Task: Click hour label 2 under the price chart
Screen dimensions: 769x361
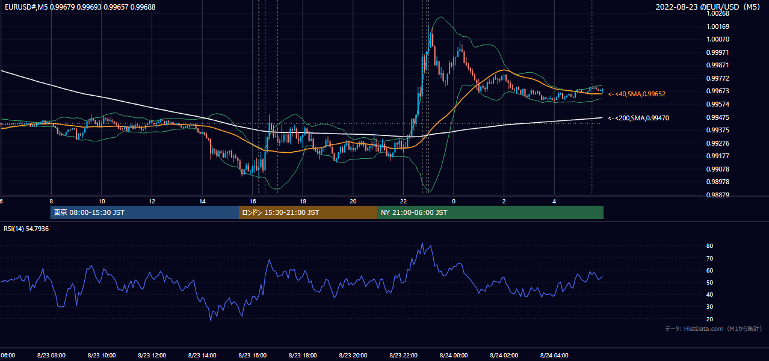Action: tap(504, 201)
